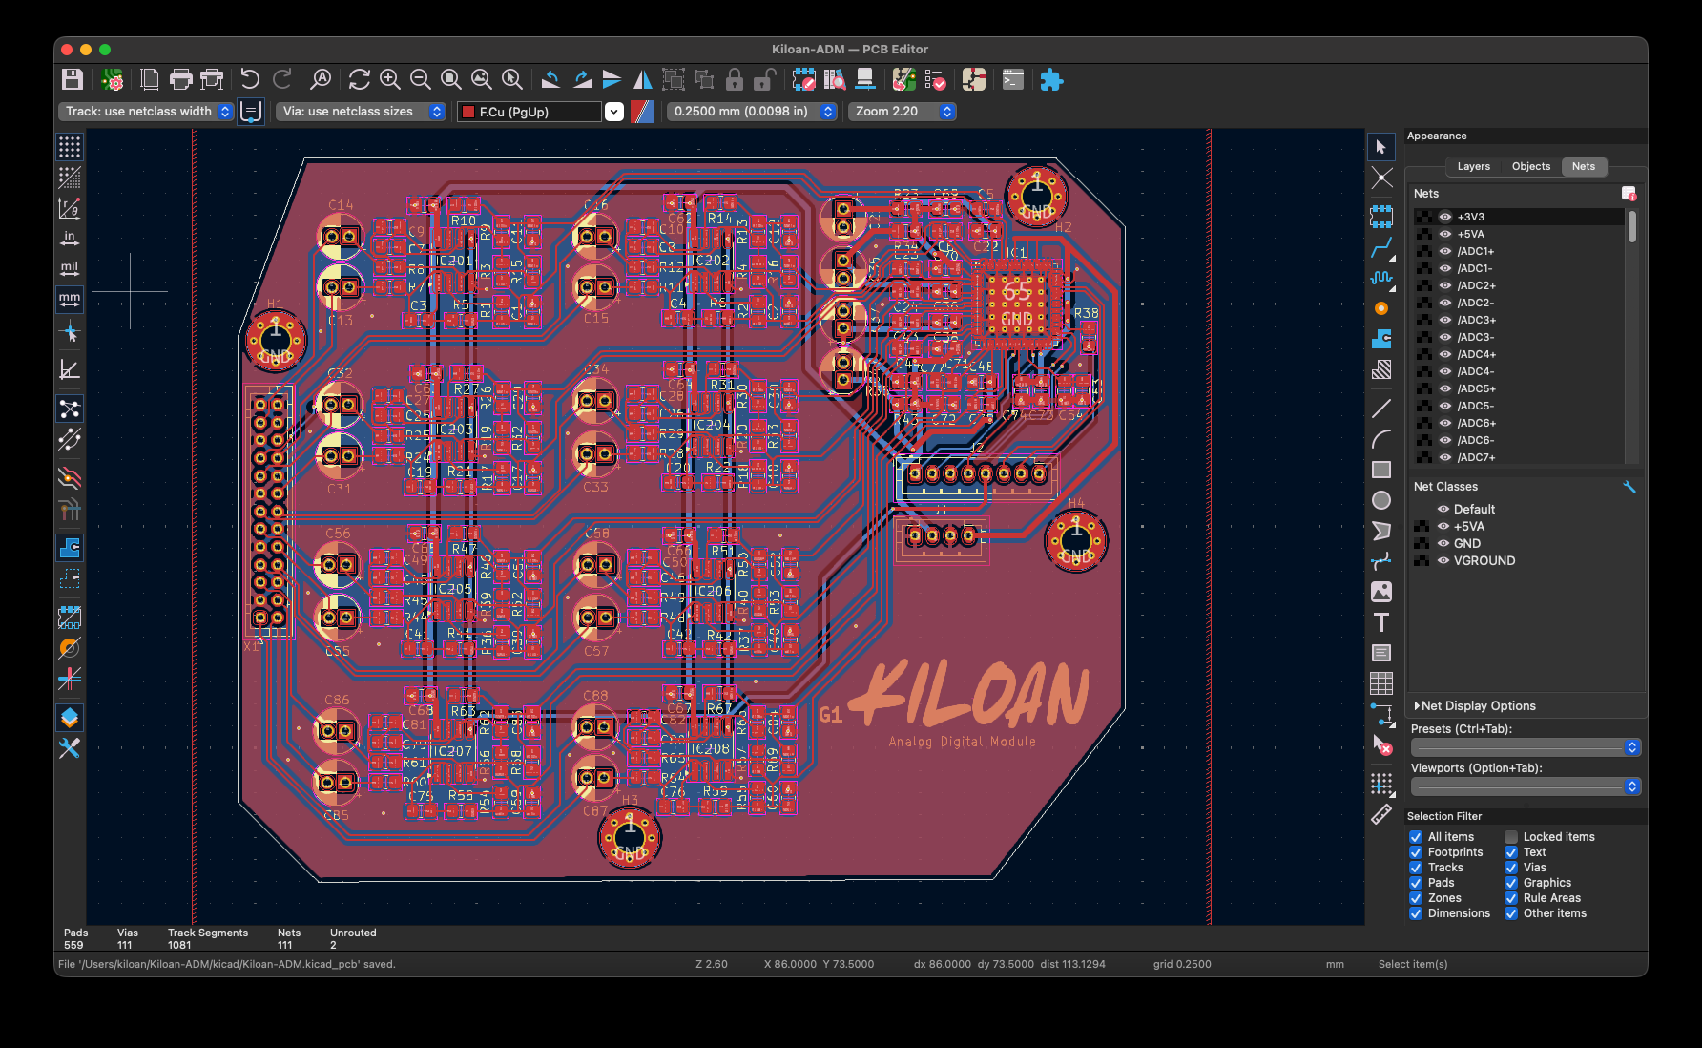Image resolution: width=1702 pixels, height=1048 pixels.
Task: Select the Route tracks tool
Action: point(1381,248)
